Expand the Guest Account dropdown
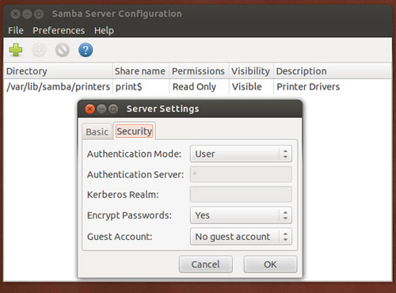The image size is (396, 293). click(241, 237)
